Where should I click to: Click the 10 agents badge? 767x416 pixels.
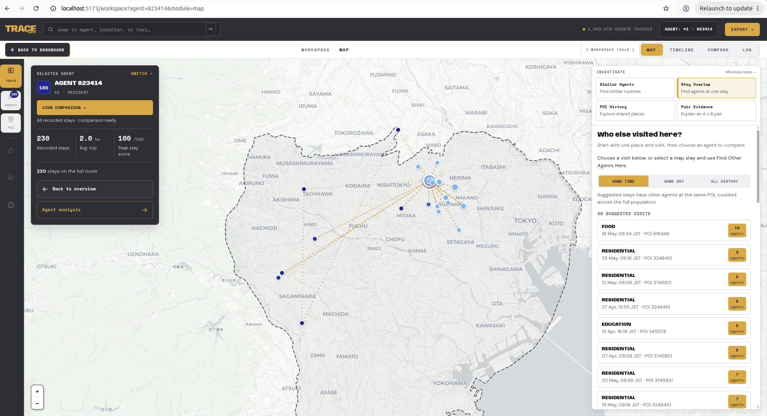[x=737, y=230]
